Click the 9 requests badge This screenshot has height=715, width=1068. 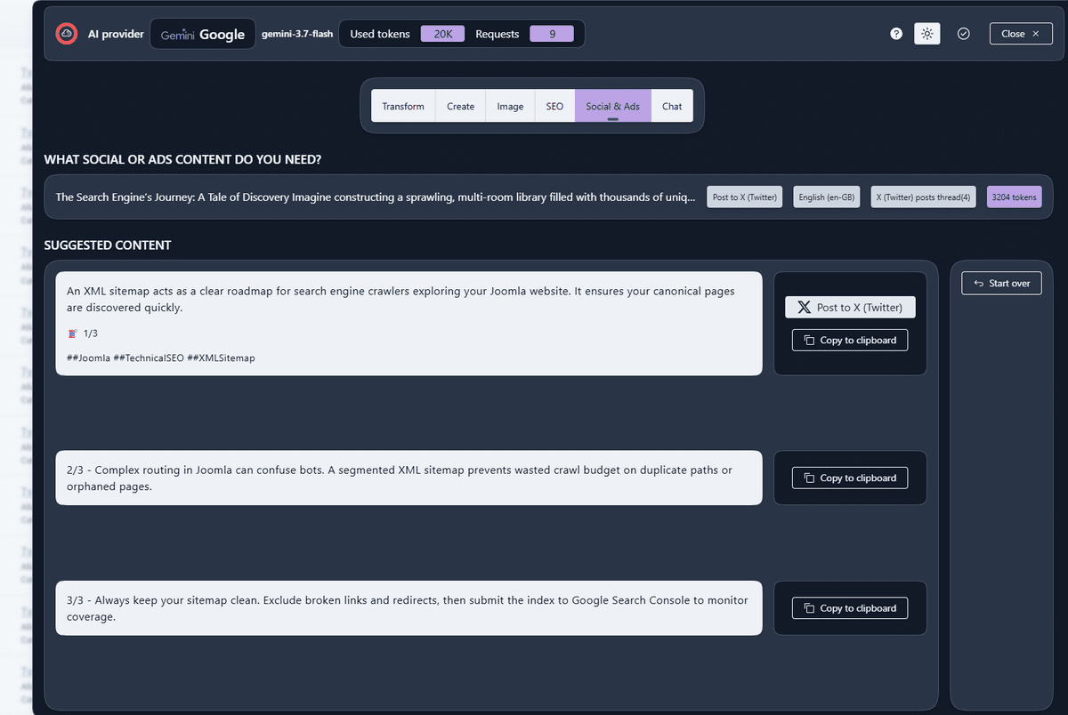pos(552,34)
